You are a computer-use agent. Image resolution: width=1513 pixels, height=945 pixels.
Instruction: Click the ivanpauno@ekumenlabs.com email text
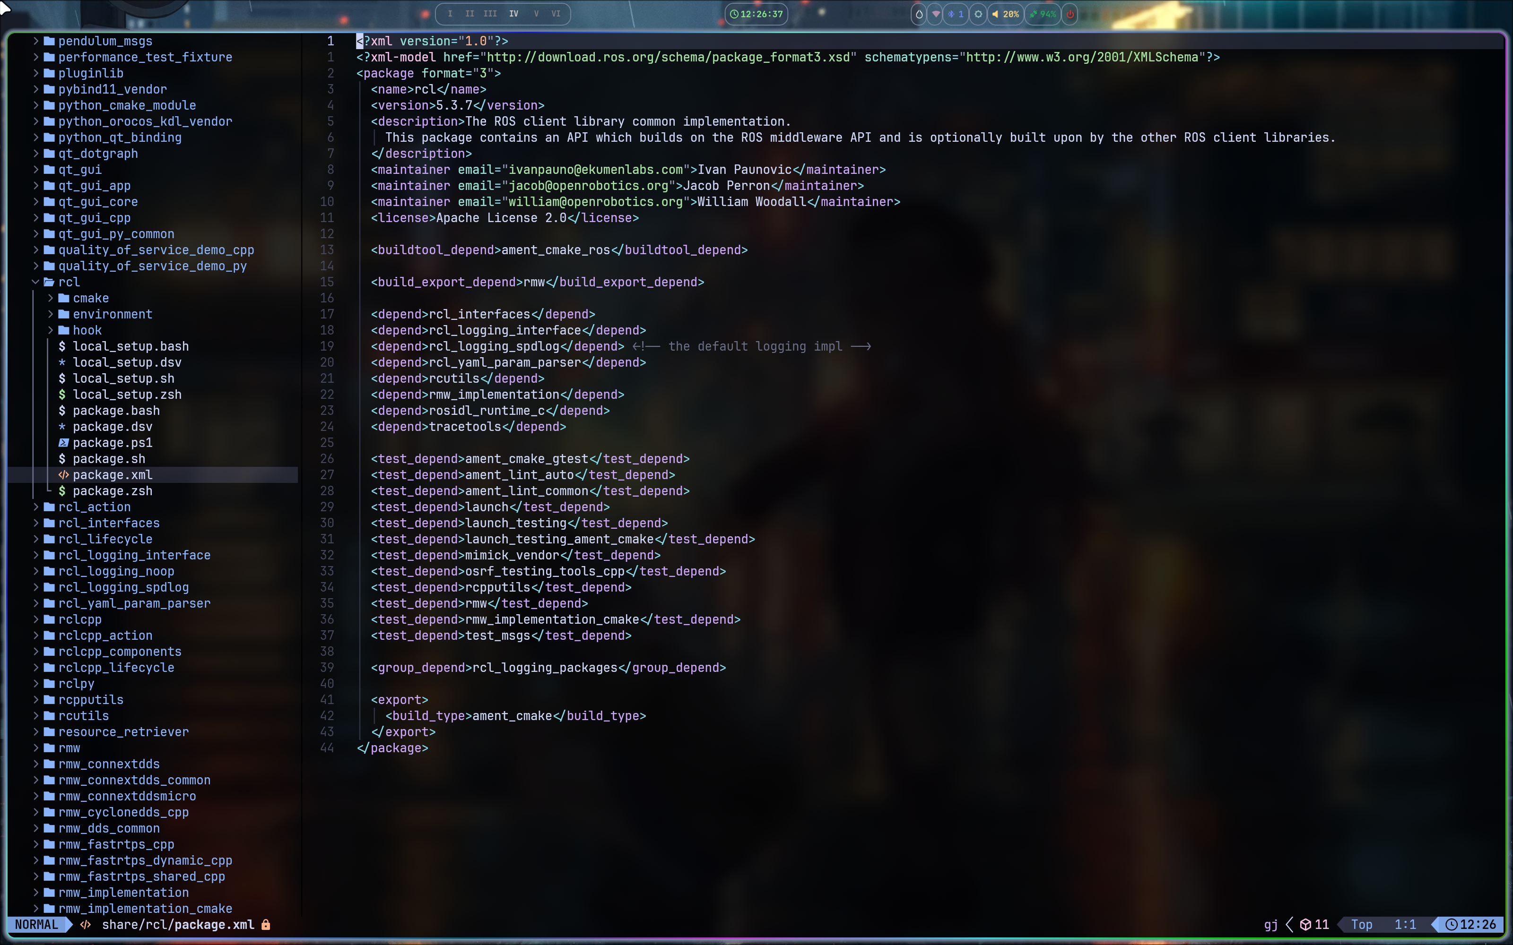coord(596,170)
